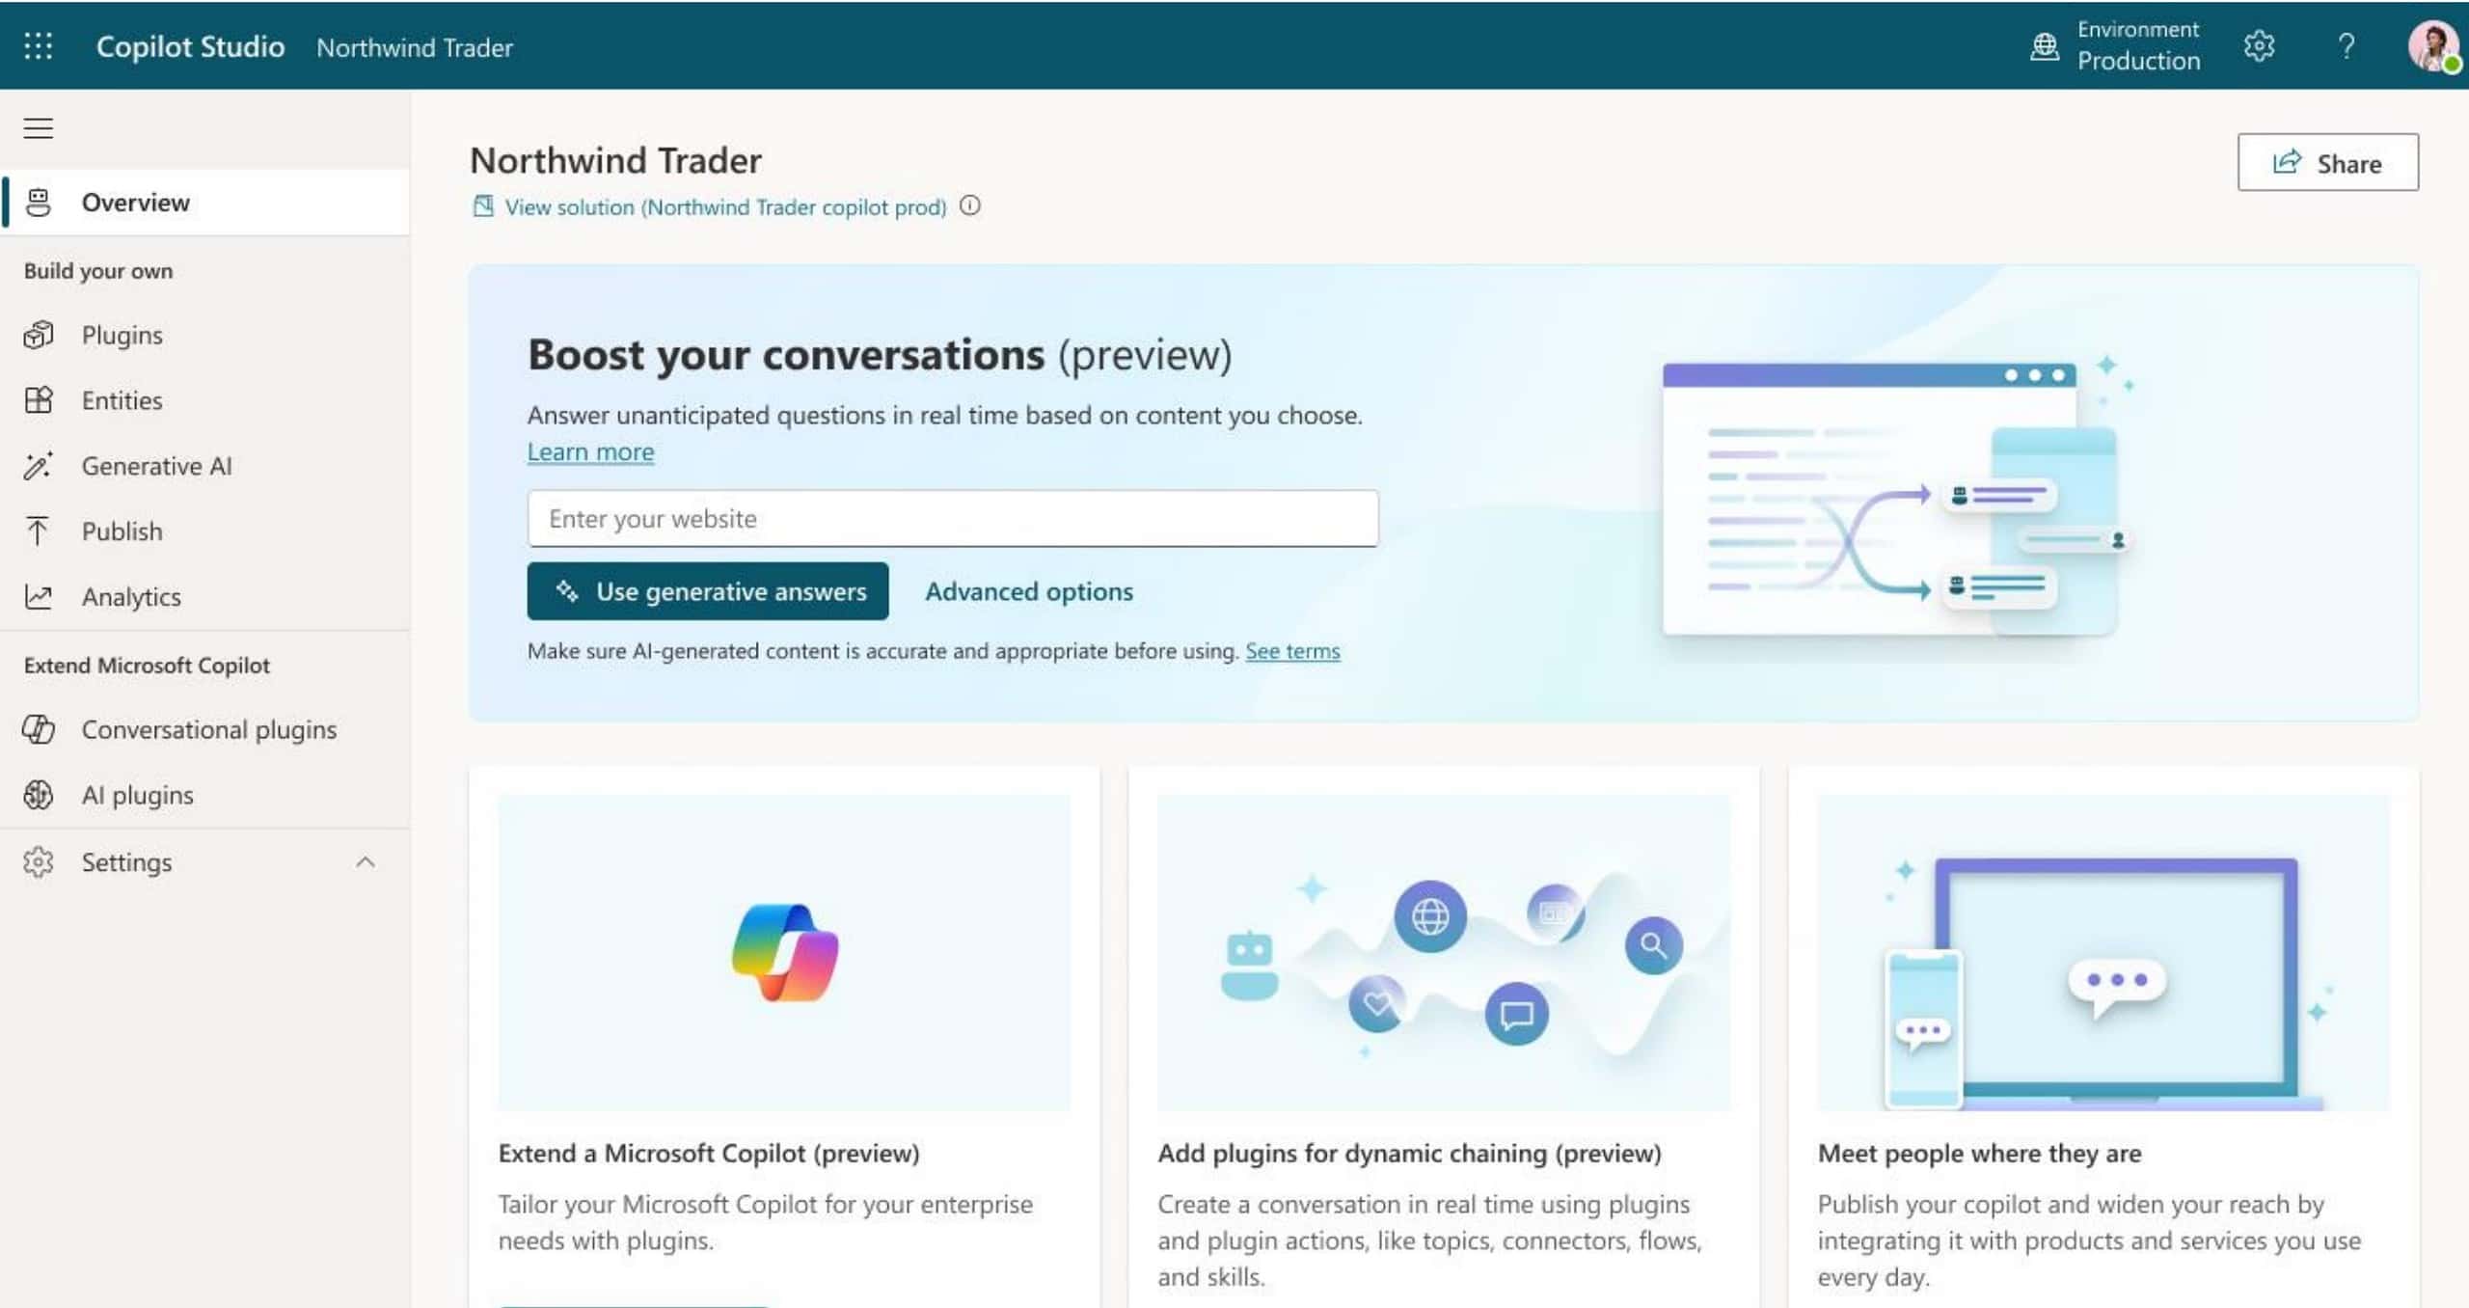Click Enter your website input field

pyautogui.click(x=952, y=518)
